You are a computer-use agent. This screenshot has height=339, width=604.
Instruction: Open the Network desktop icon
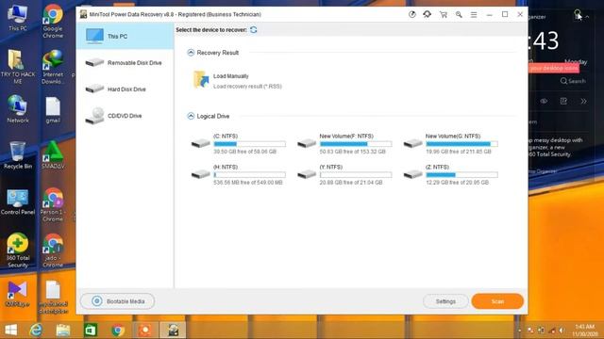tap(18, 109)
